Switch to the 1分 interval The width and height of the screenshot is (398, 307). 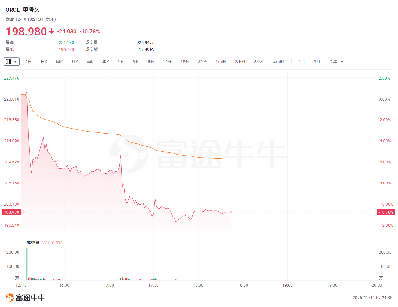pos(121,62)
